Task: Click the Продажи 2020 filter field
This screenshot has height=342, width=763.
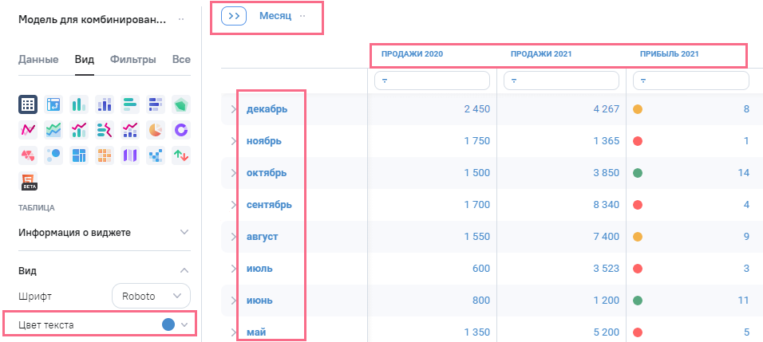Action: click(432, 81)
